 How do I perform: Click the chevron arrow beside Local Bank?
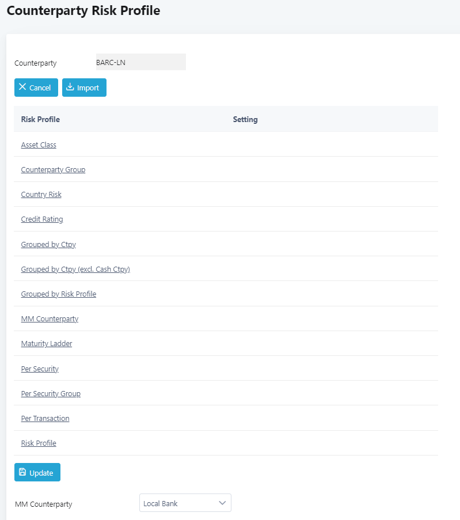point(222,503)
